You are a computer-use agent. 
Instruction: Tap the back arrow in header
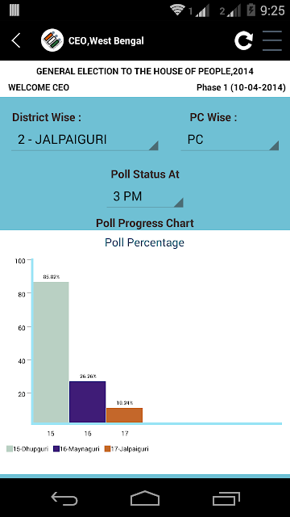(16, 40)
